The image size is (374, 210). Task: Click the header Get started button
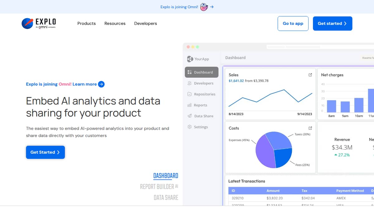pos(333,23)
